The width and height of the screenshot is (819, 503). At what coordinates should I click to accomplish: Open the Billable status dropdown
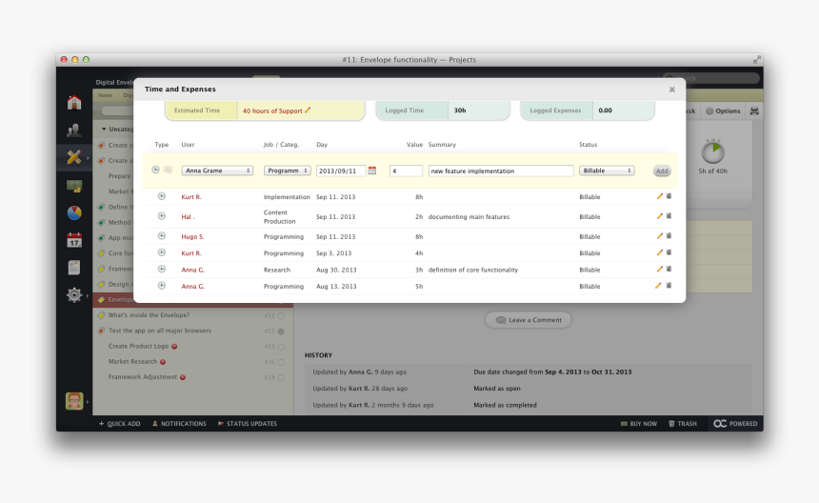point(607,171)
